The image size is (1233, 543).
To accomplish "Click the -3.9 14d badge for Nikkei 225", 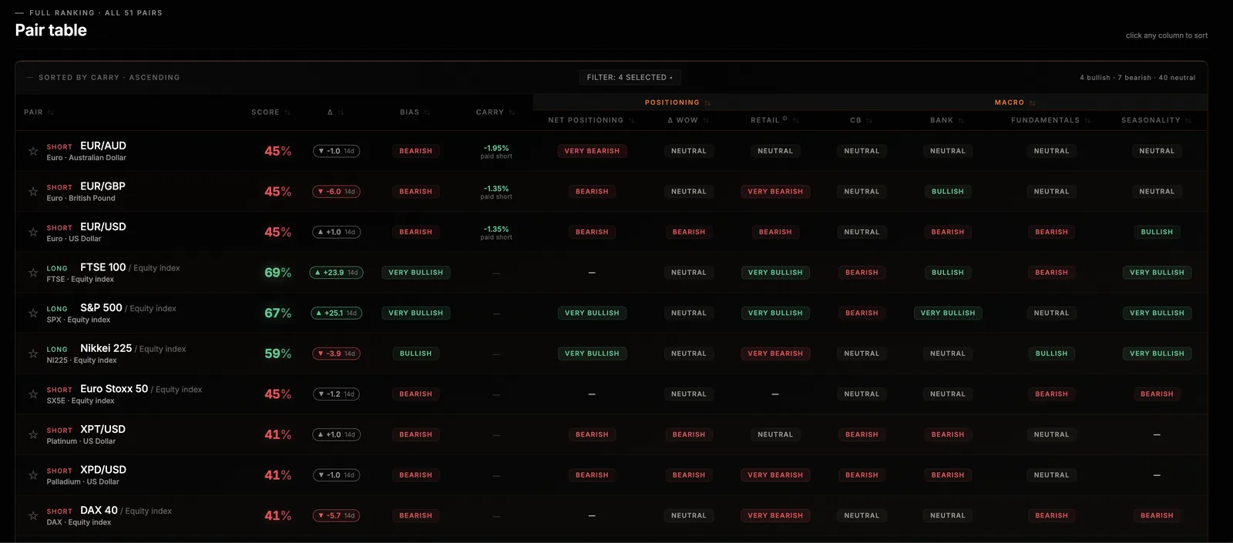I will [336, 354].
